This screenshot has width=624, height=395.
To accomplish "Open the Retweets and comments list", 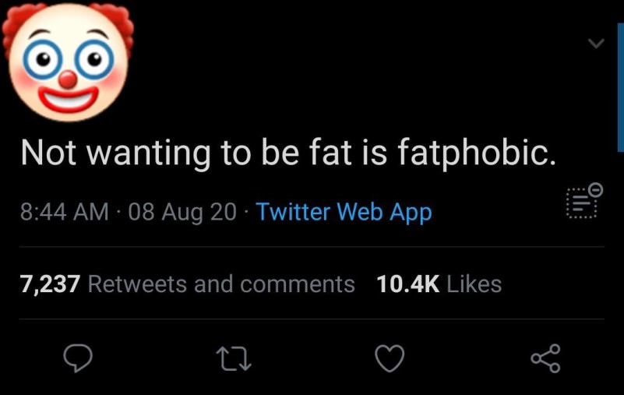I will pyautogui.click(x=221, y=284).
